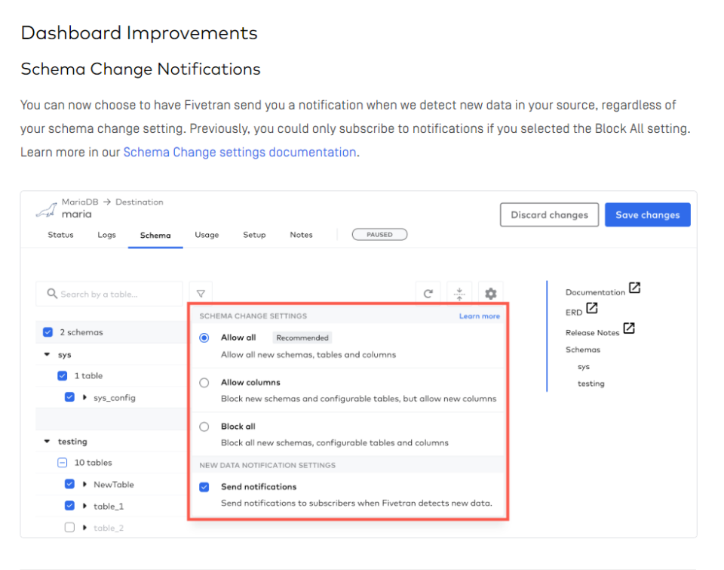Open the Usage tab
Viewport: 724px width, 570px height.
207,235
